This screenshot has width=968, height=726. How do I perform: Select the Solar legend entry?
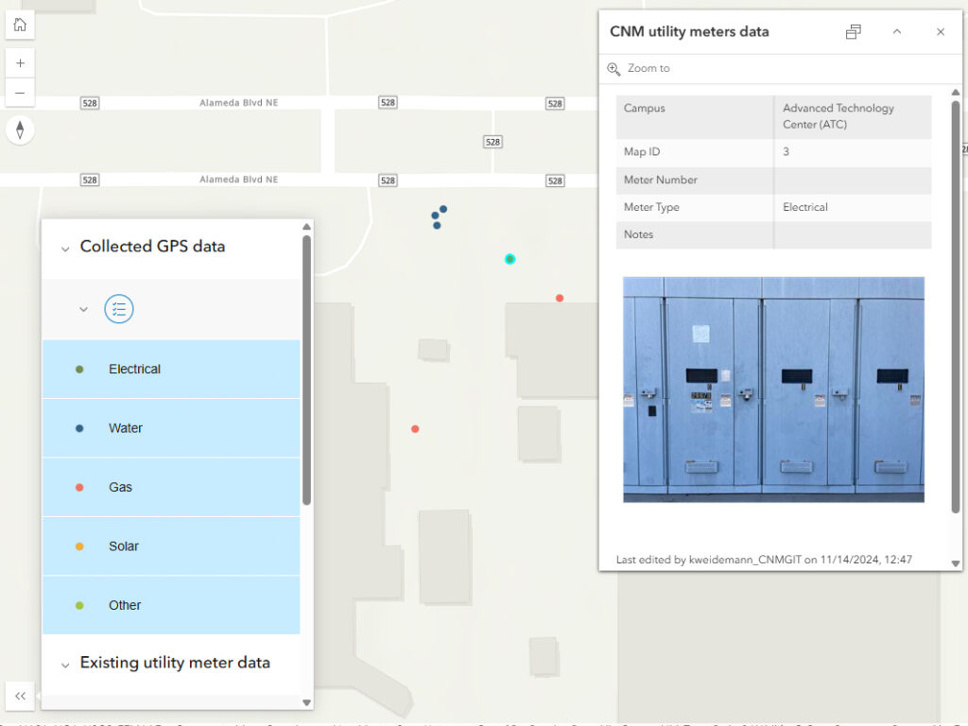pyautogui.click(x=171, y=546)
